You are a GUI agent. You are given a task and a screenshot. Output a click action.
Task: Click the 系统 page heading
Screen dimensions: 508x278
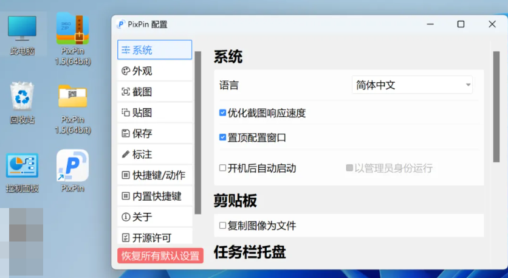[228, 57]
